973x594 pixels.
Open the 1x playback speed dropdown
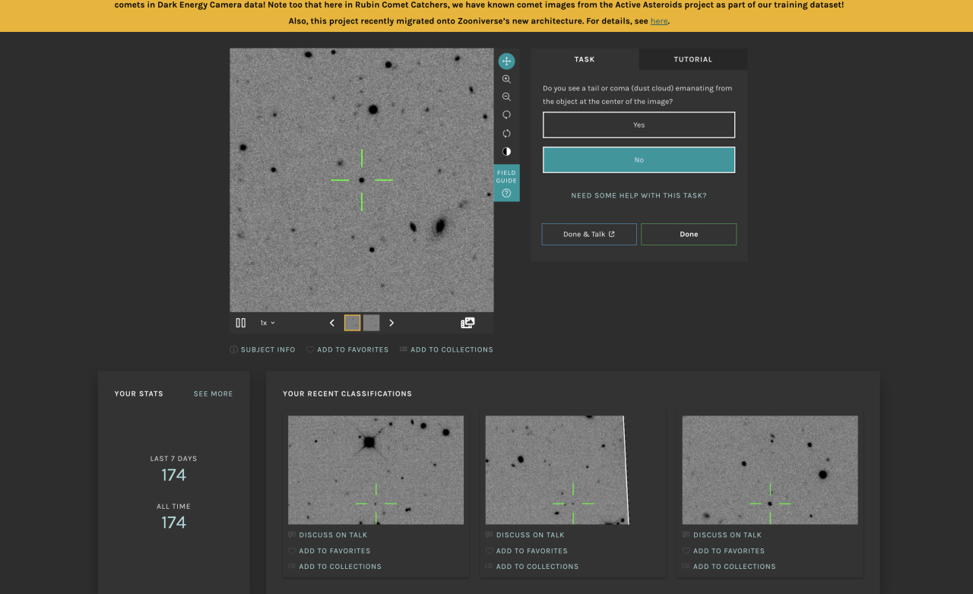pos(268,323)
